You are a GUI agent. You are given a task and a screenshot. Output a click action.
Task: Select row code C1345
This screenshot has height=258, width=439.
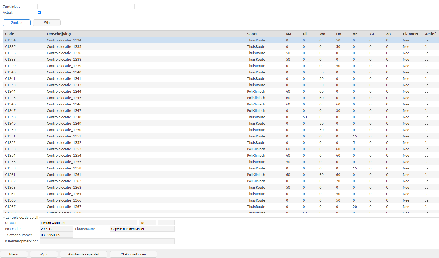click(221, 98)
